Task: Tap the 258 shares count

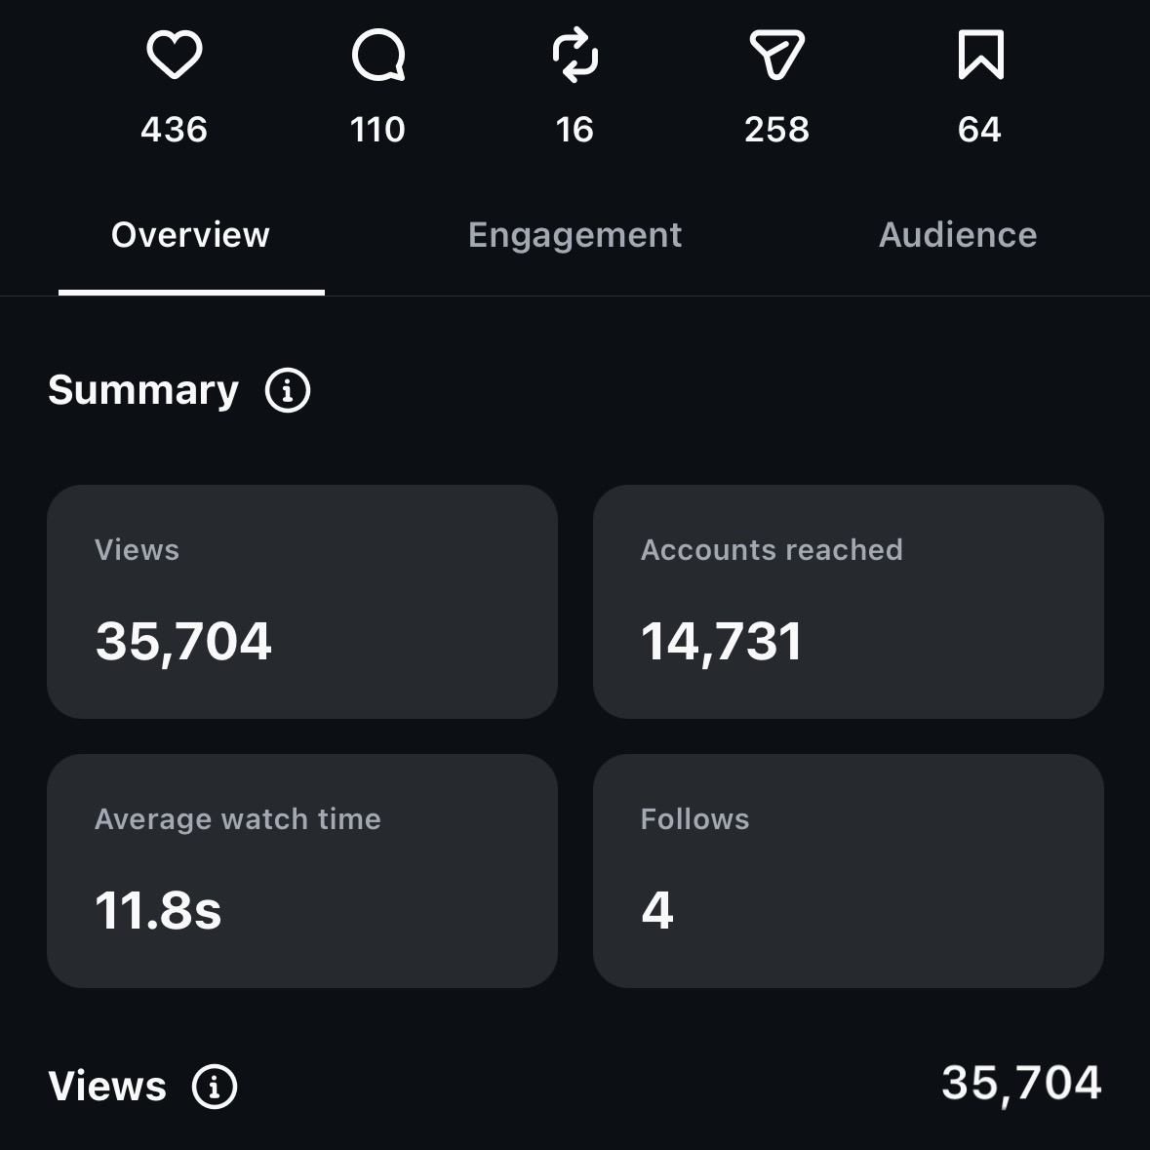Action: pos(776,130)
